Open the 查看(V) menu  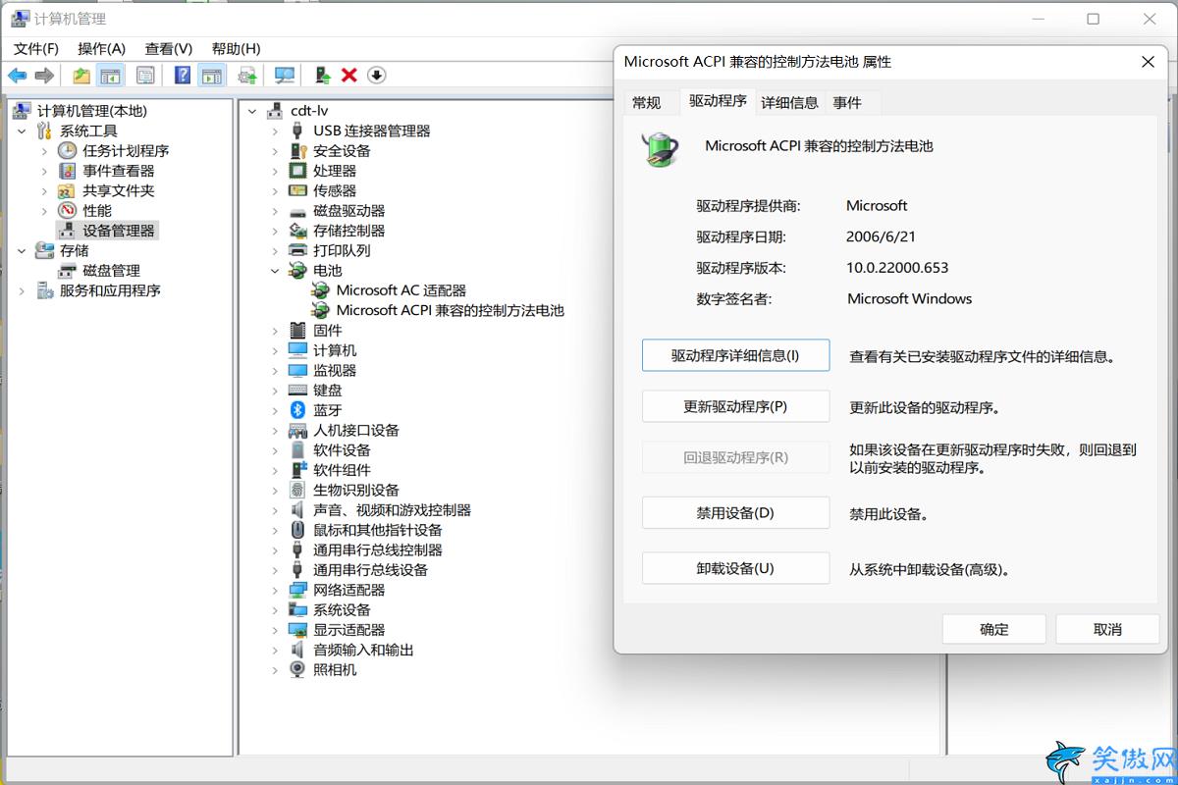[168, 48]
